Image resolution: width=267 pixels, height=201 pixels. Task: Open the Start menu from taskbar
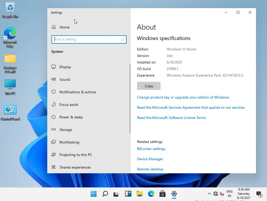pos(93,194)
